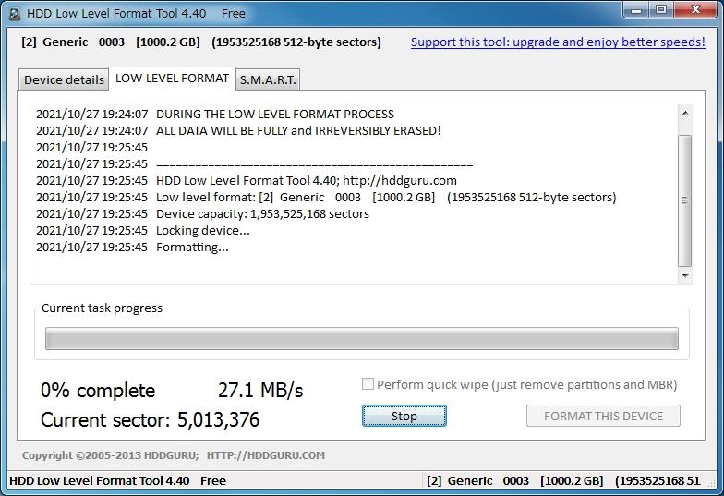Screen dimensions: 724x496
Task: Select the LOW-LEVEL FORMAT tab
Action: (x=172, y=78)
